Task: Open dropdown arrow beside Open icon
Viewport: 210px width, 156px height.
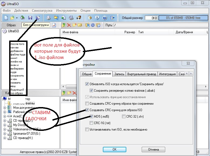Action: pos(17,18)
